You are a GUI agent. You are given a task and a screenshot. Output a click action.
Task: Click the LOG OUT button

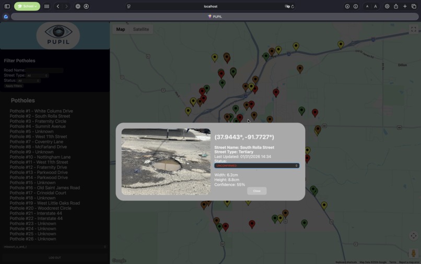tap(55, 258)
